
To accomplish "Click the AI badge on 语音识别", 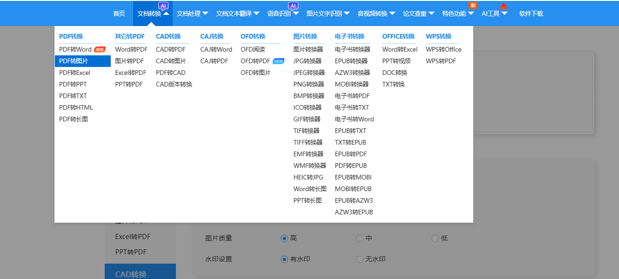I will tap(293, 6).
